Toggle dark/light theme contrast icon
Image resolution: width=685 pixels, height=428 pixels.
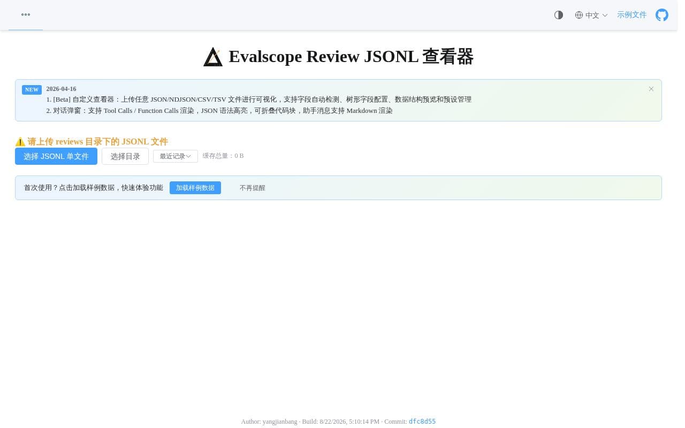click(x=559, y=15)
